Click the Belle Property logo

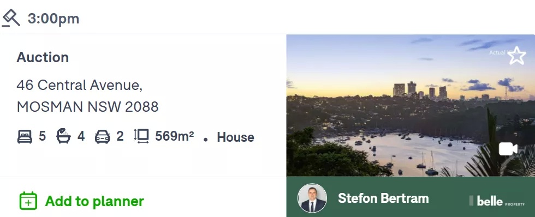coord(497,201)
